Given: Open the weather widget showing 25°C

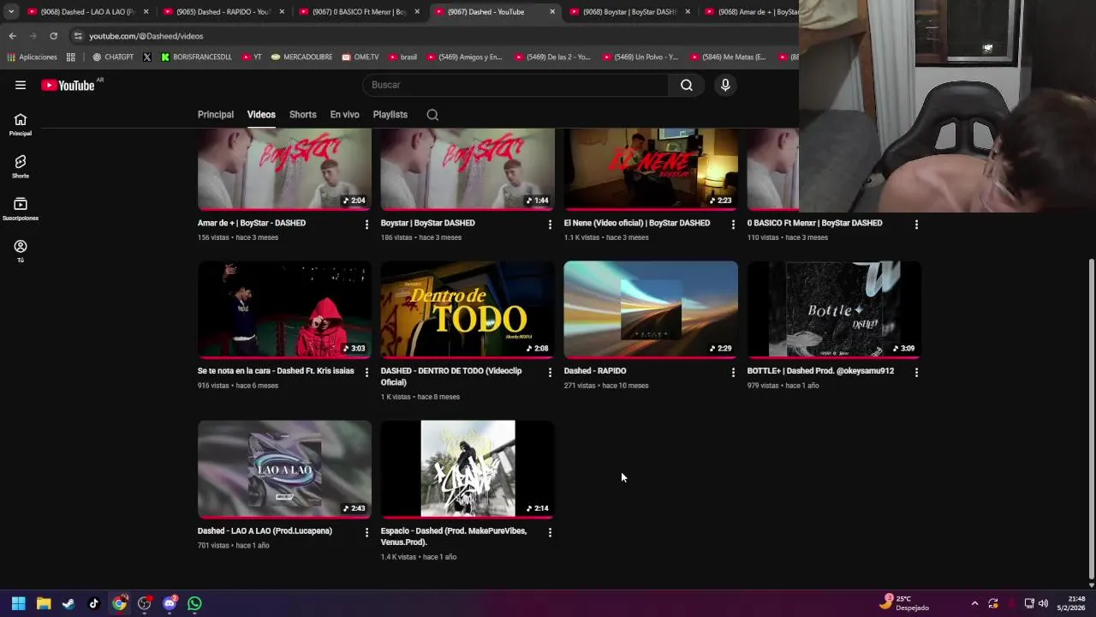Looking at the screenshot, I should point(904,602).
